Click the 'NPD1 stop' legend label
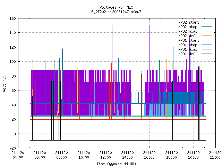222x167 pixels. click(x=188, y=45)
